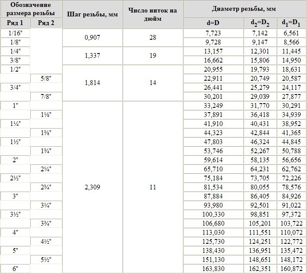Click the thread pitch value 0,907

point(92,38)
